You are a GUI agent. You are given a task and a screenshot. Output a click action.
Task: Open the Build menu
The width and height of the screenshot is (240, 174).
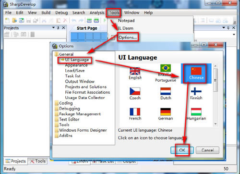(46, 12)
